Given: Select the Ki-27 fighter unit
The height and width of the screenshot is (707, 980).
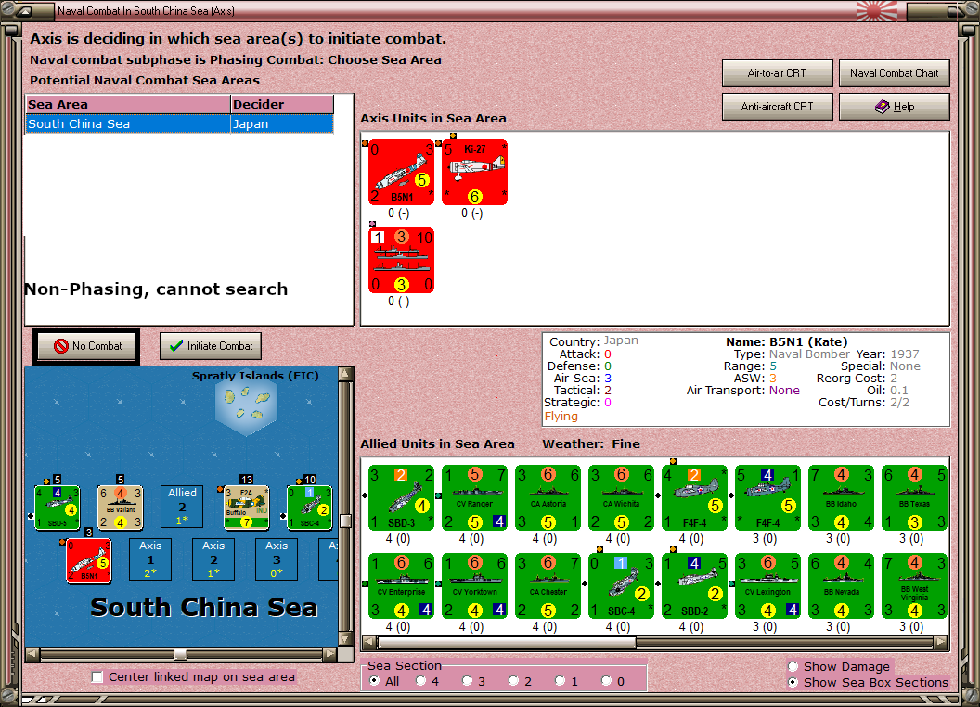Looking at the screenshot, I should click(x=474, y=172).
